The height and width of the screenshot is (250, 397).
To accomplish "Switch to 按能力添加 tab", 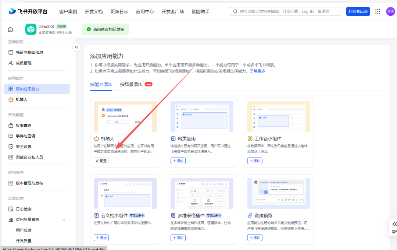I will (101, 84).
